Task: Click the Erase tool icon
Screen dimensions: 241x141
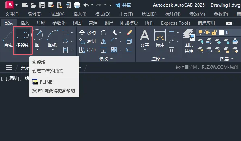Action: pyautogui.click(x=129, y=33)
